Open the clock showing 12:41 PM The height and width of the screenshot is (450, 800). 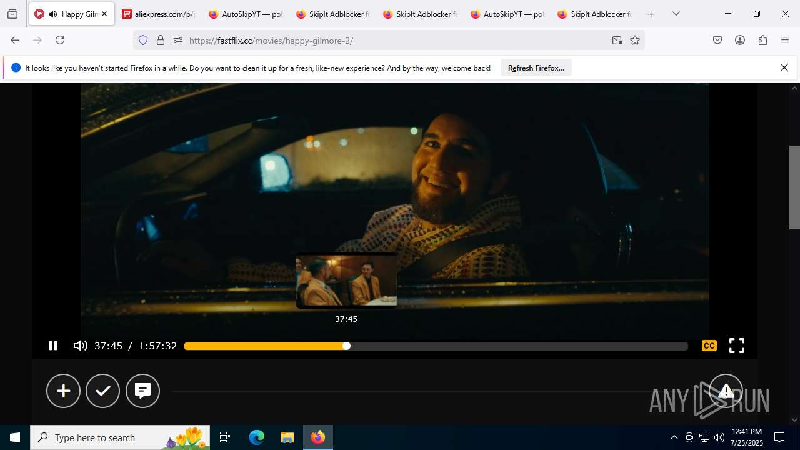click(746, 437)
